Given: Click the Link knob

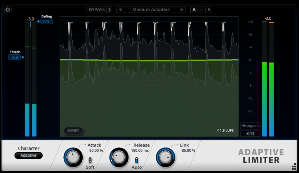Looking at the screenshot, I should click(x=166, y=158).
